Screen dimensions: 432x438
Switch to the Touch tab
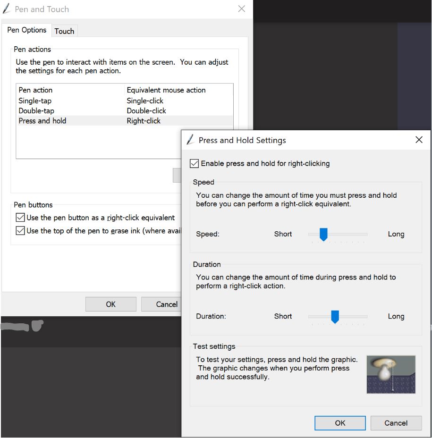pyautogui.click(x=64, y=31)
